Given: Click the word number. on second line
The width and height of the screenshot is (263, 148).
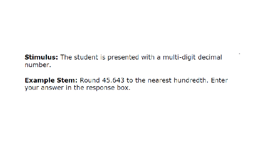Looking at the screenshot, I should point(38,65).
